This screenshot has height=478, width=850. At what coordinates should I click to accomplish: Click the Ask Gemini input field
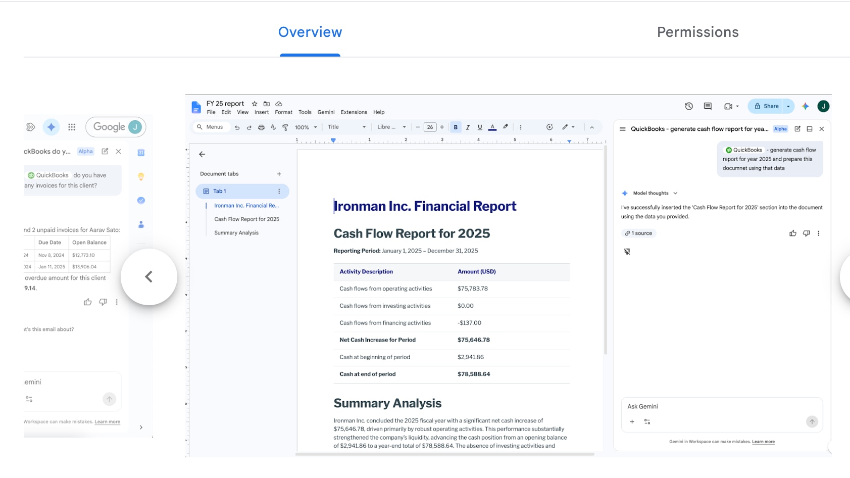click(x=722, y=407)
